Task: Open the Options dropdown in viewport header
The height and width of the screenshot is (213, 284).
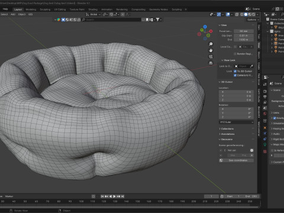Action: pos(253,20)
